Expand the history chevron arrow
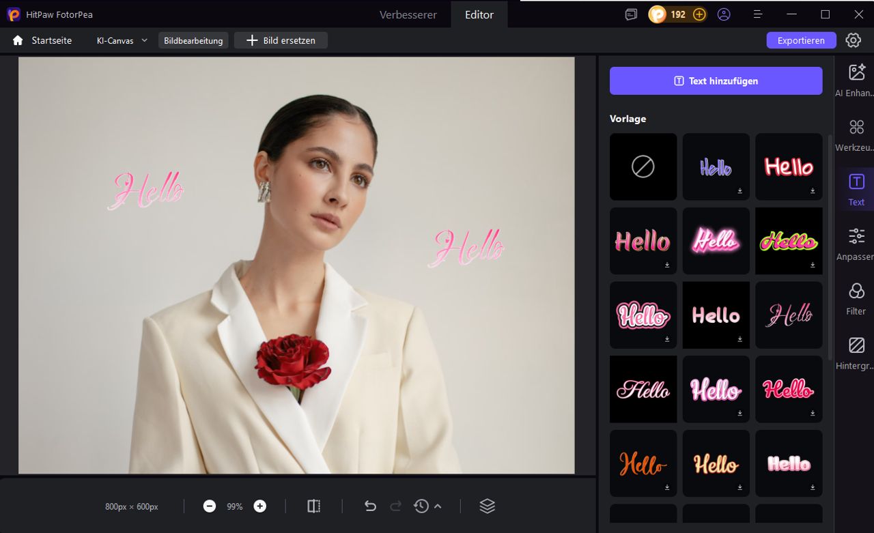 tap(438, 506)
